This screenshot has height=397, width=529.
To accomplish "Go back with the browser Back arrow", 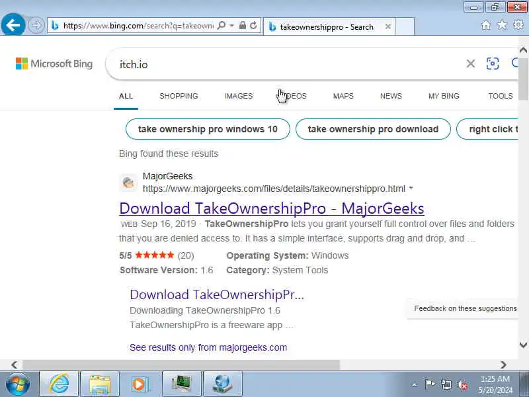I will click(13, 24).
